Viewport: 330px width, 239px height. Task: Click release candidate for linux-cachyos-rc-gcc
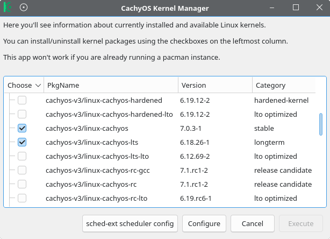[x=283, y=170]
